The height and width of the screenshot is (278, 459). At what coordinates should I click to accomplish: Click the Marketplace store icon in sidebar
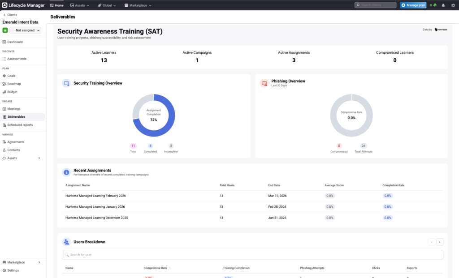click(4, 262)
